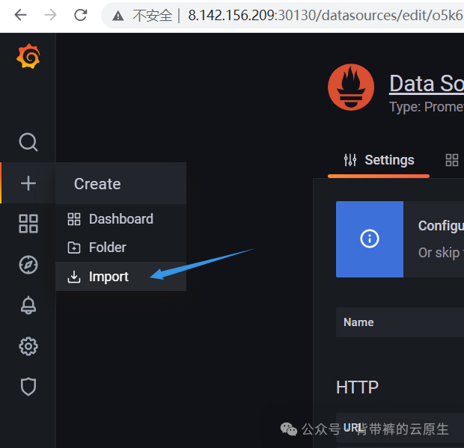Click the HTTP section heading

tap(357, 387)
